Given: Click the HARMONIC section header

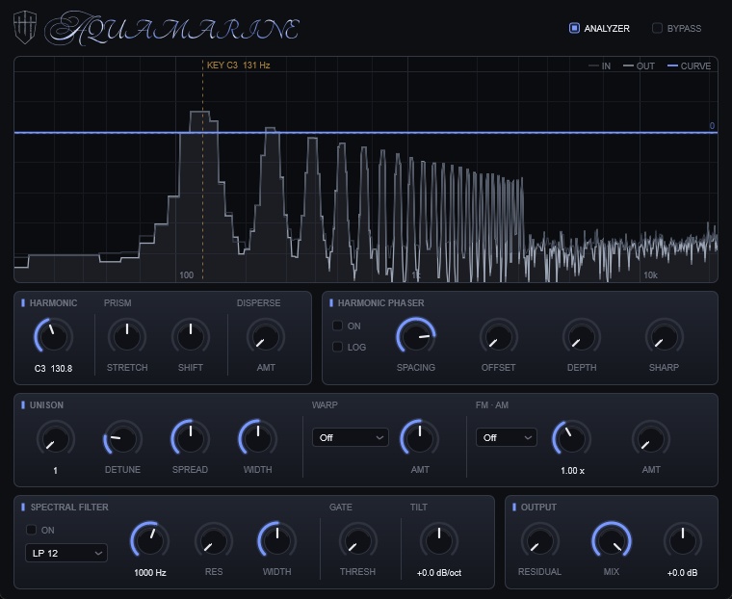Looking at the screenshot, I should pyautogui.click(x=53, y=303).
